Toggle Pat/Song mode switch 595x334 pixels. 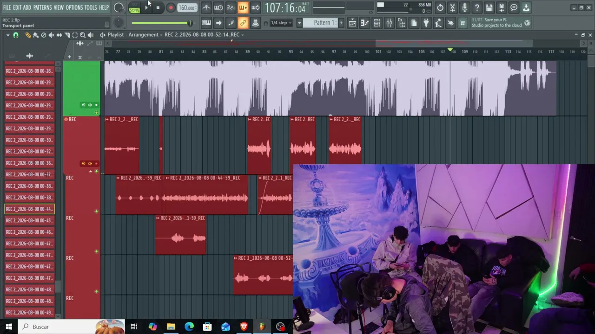134,8
